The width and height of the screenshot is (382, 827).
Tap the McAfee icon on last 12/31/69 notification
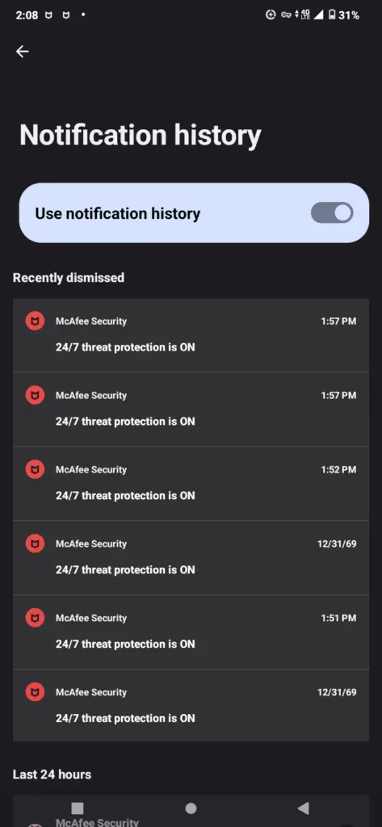[x=35, y=692]
